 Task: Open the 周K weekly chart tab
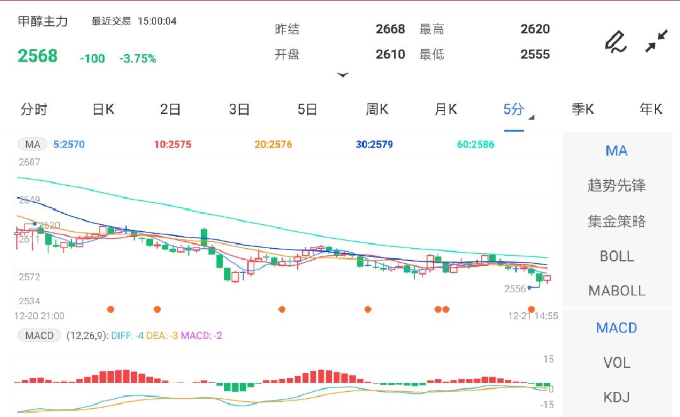376,109
